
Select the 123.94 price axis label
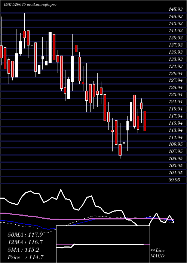(x=175, y=95)
